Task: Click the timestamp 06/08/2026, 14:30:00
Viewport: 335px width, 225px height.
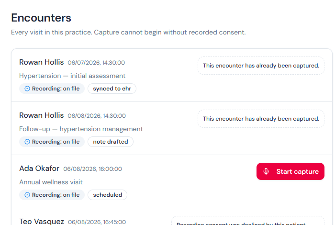Action: coord(97,116)
